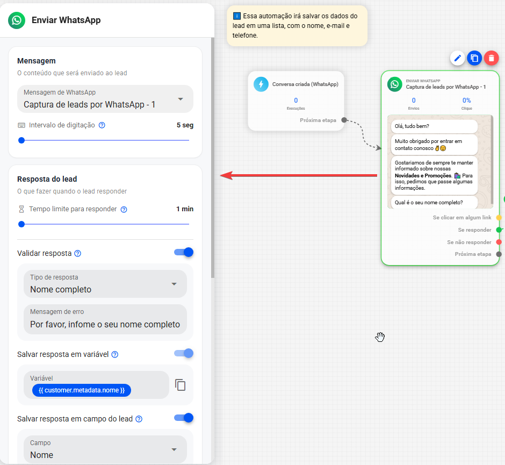Turn off Salvar resposta em campo do lead

tap(184, 418)
